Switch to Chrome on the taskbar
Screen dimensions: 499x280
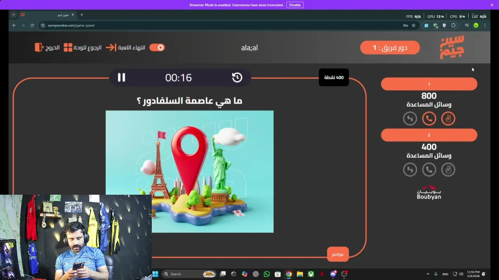288,274
